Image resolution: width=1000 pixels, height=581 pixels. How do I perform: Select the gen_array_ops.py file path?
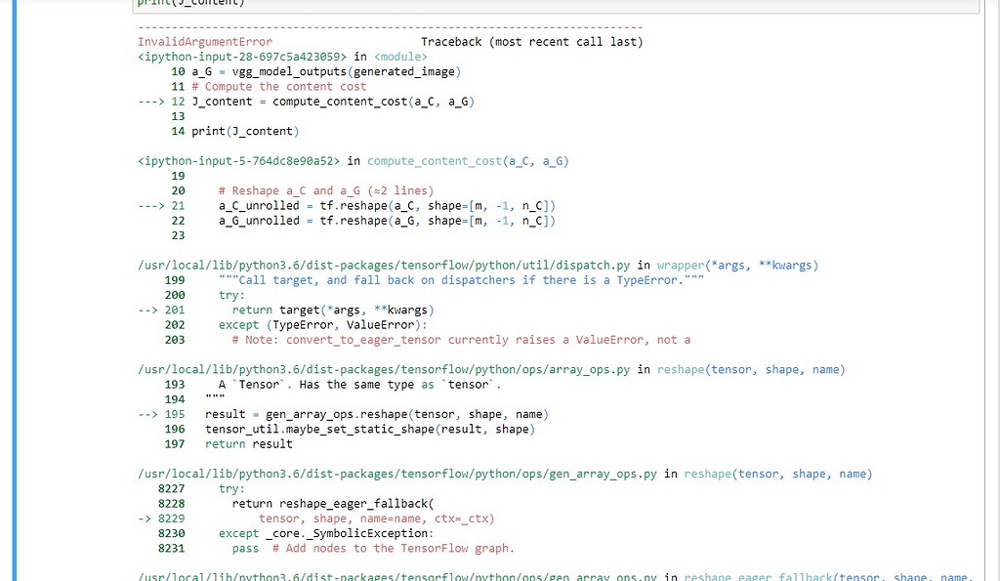click(410, 474)
